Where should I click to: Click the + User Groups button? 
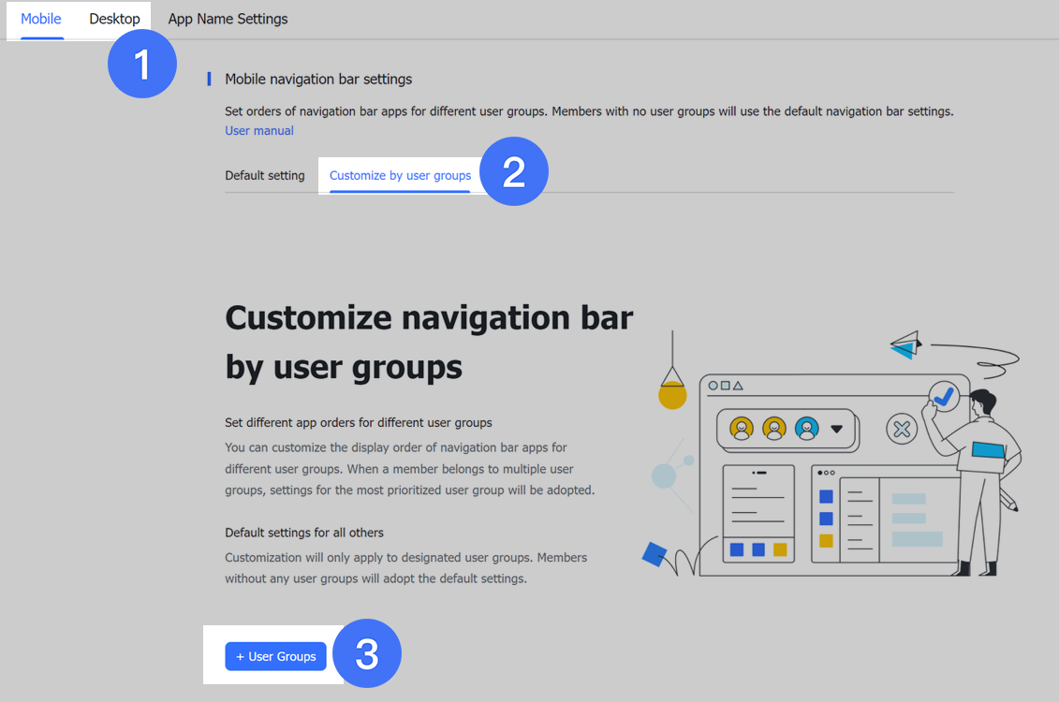click(x=275, y=656)
